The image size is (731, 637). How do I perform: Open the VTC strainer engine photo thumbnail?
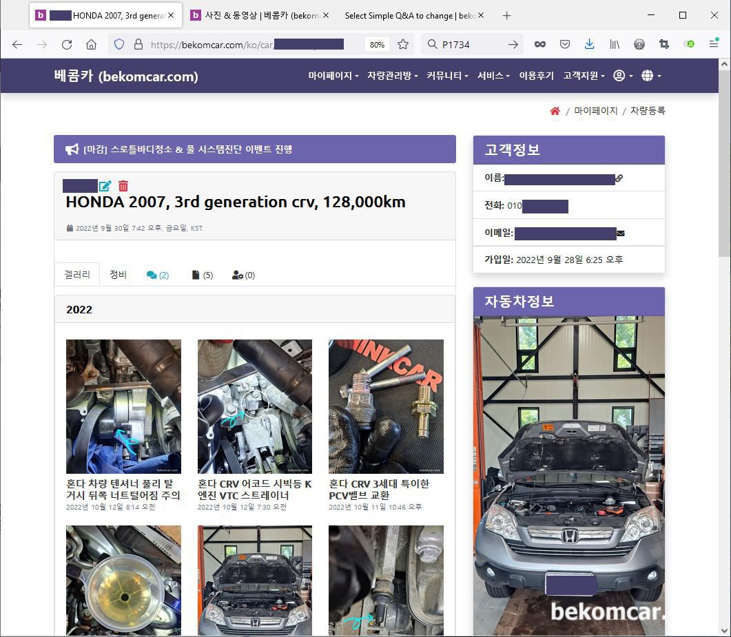[x=254, y=406]
